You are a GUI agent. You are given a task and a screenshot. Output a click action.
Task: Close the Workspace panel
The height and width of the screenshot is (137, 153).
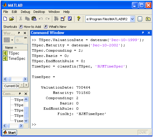[x=25, y=33]
